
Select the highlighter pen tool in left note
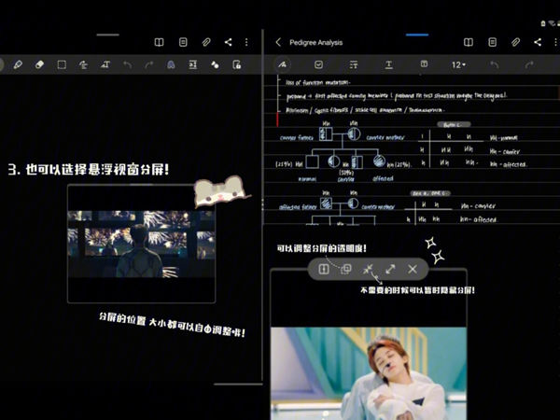coord(17,64)
